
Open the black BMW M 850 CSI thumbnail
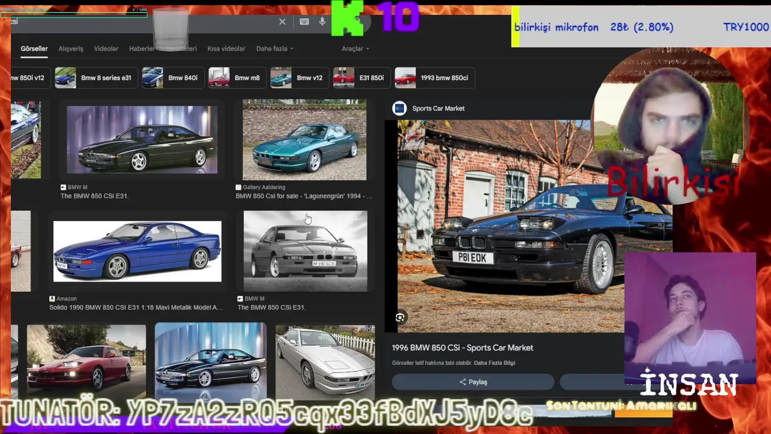(x=142, y=140)
